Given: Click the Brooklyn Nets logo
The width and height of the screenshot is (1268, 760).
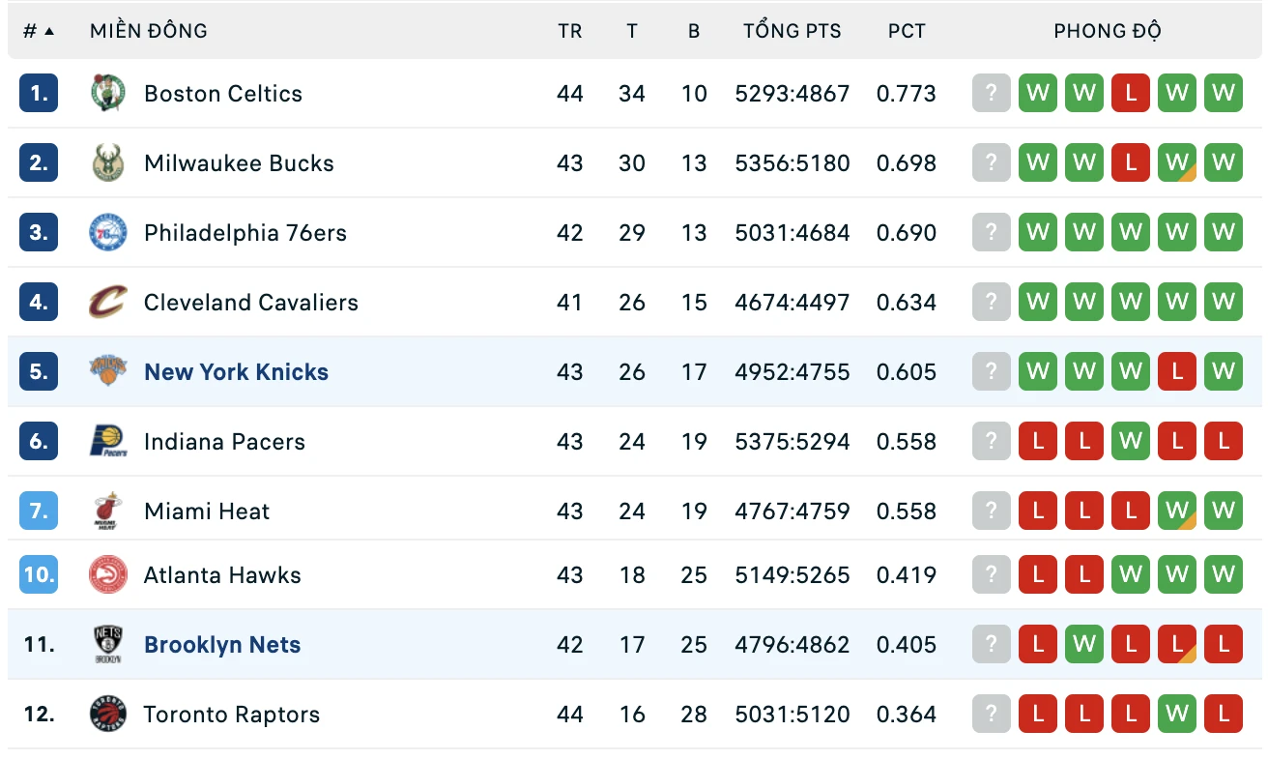Looking at the screenshot, I should click(x=108, y=645).
